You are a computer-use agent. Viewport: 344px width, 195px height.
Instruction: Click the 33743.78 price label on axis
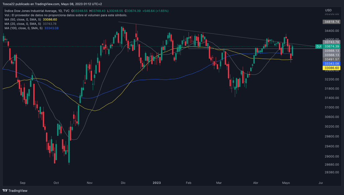[331, 42]
